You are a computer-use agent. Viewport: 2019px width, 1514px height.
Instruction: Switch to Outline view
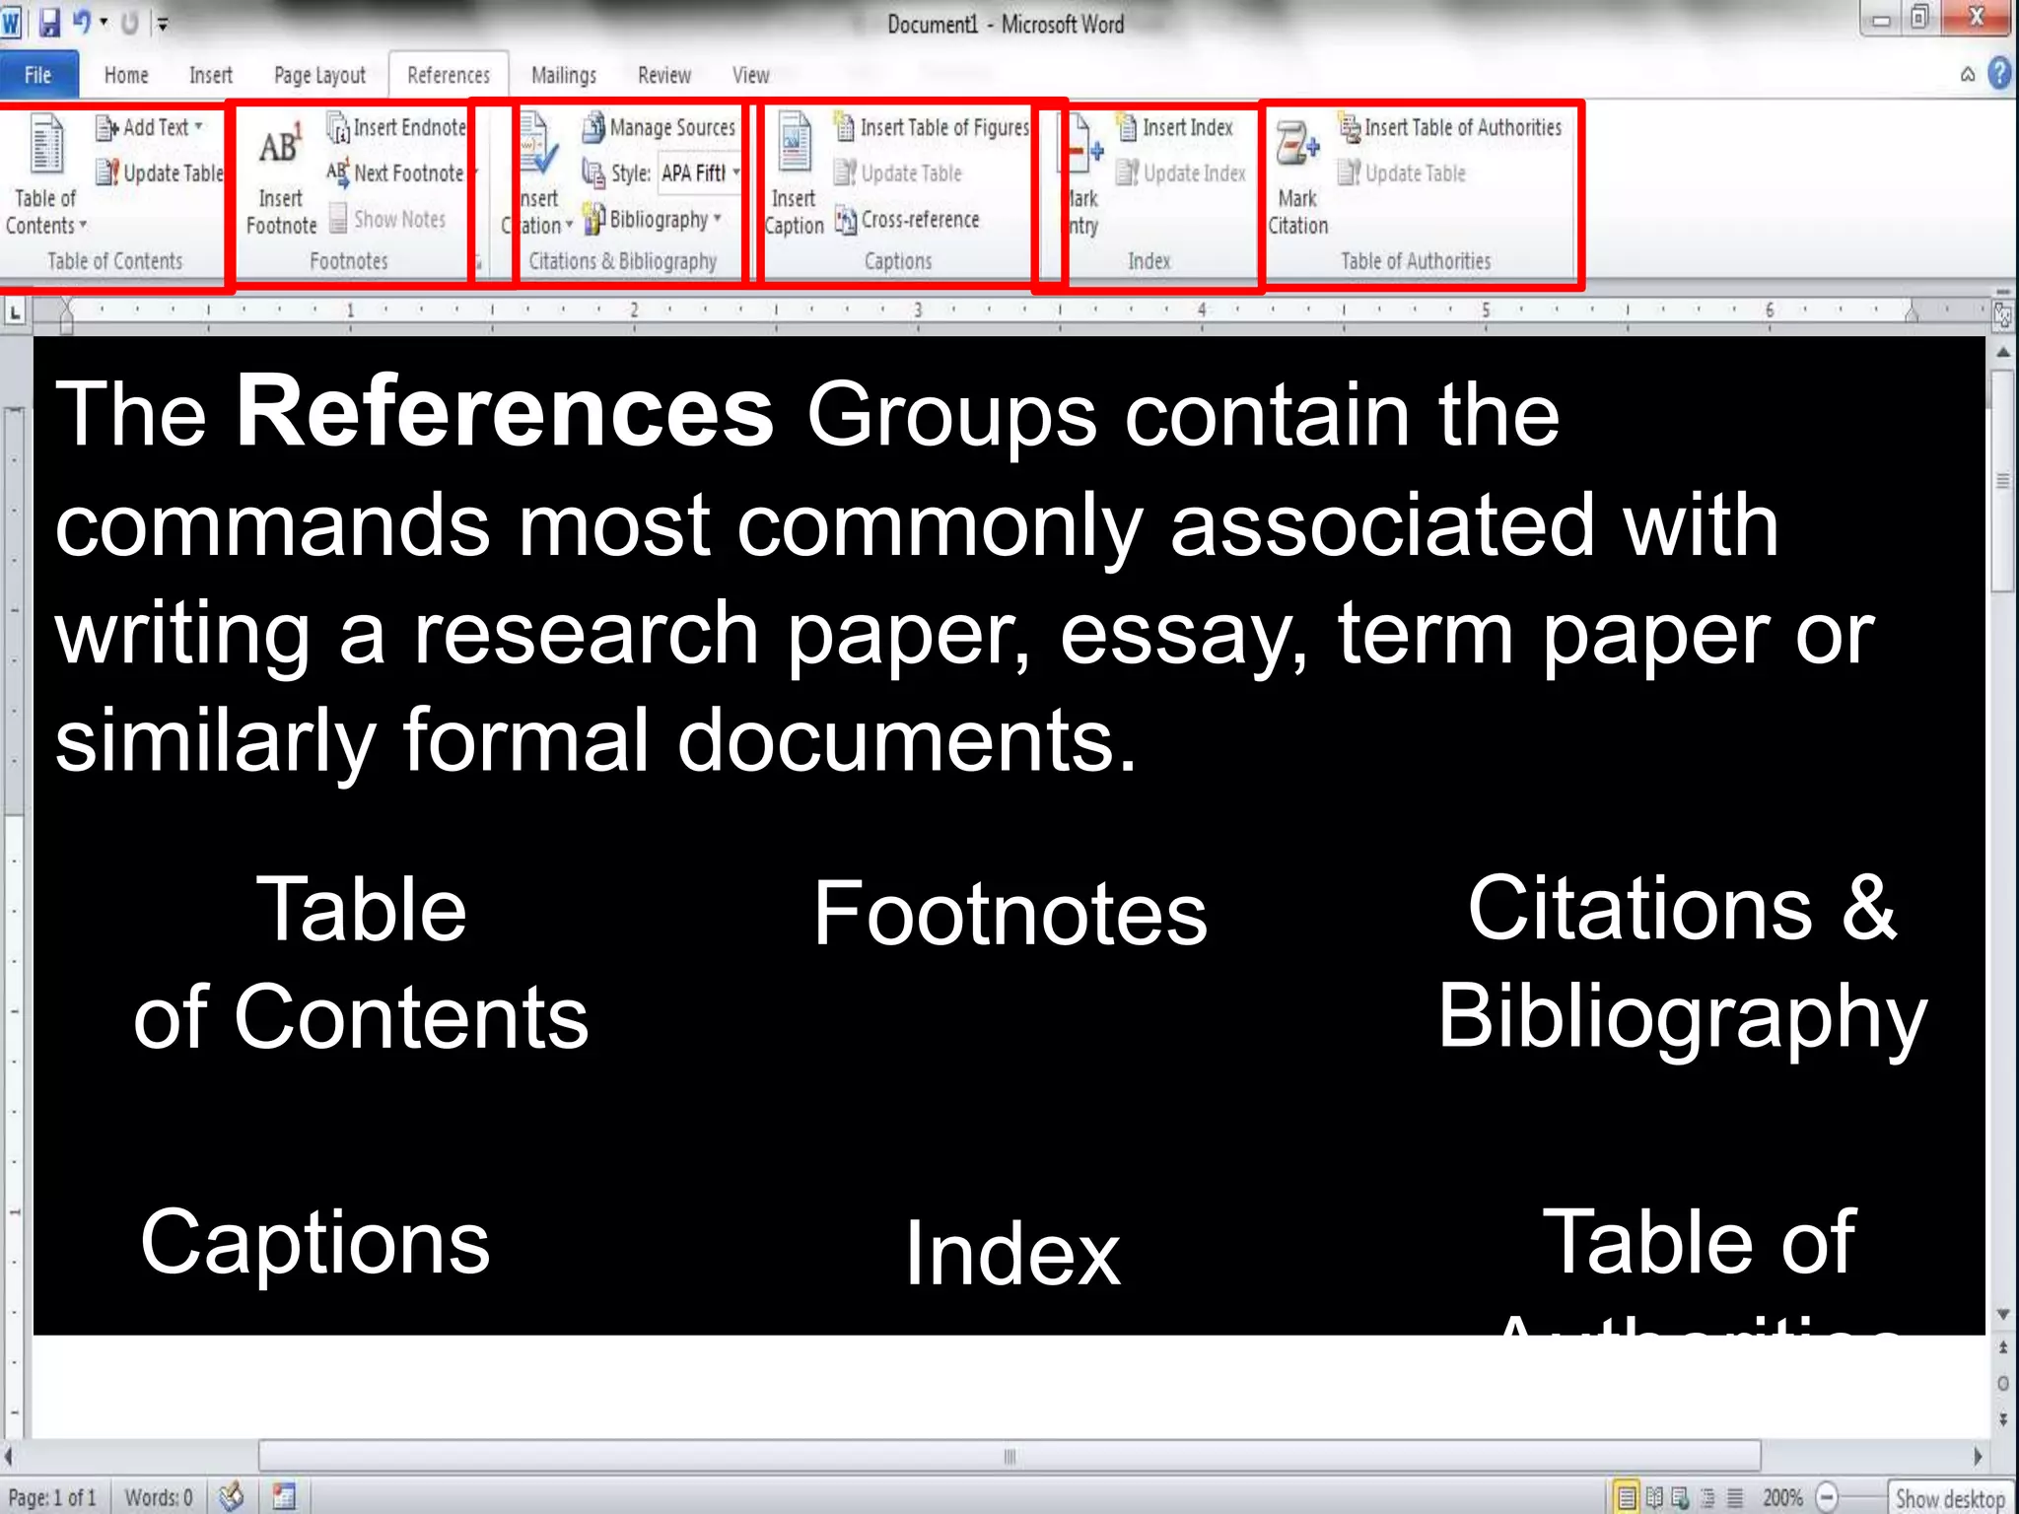coord(1707,1498)
